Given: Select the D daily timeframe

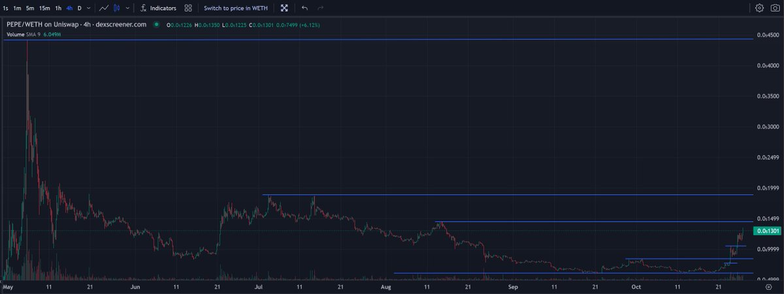Looking at the screenshot, I should 79,8.
